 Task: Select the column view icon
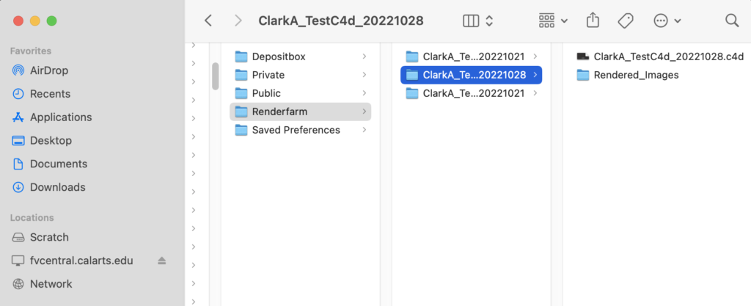[472, 21]
